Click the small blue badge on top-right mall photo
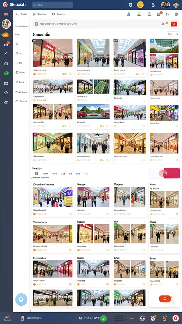 tap(152, 40)
